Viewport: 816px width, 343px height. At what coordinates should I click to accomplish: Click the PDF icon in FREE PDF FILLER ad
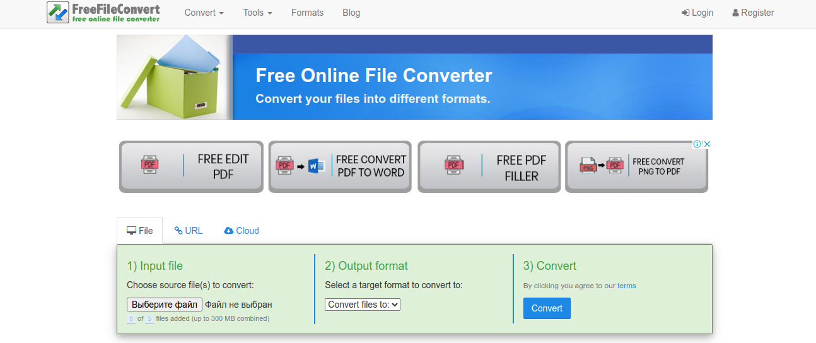tap(455, 165)
